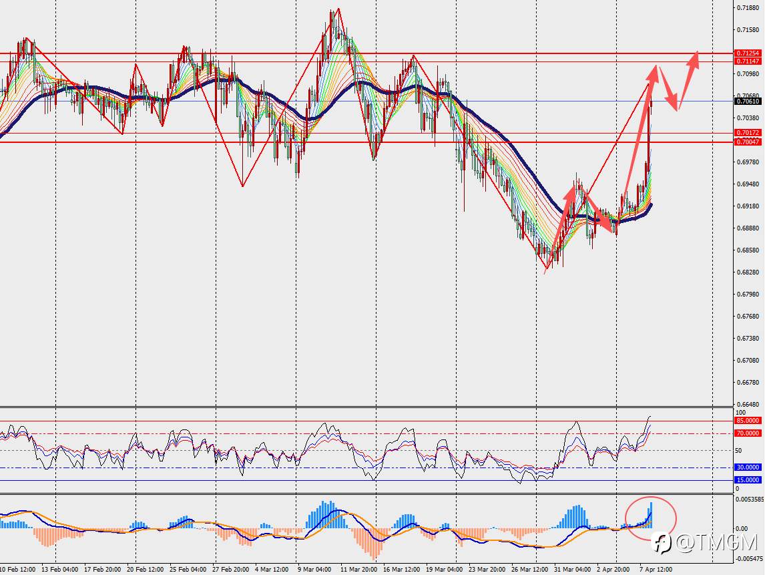This screenshot has width=765, height=575.
Task: Click the 25 Feb 04:00 time label
Action: point(188,570)
